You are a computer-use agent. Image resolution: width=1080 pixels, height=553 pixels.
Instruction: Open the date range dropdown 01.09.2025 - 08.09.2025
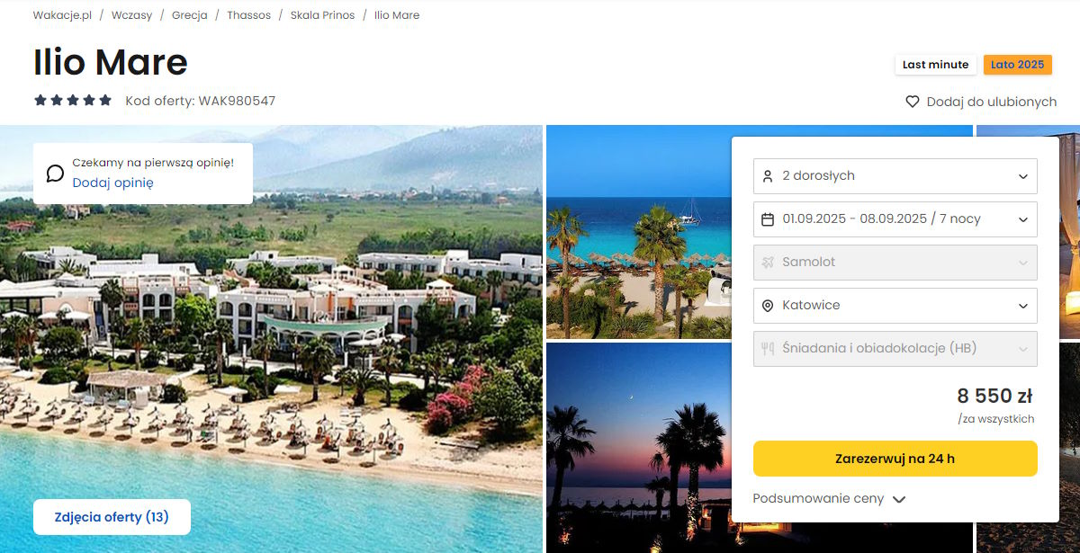click(895, 219)
